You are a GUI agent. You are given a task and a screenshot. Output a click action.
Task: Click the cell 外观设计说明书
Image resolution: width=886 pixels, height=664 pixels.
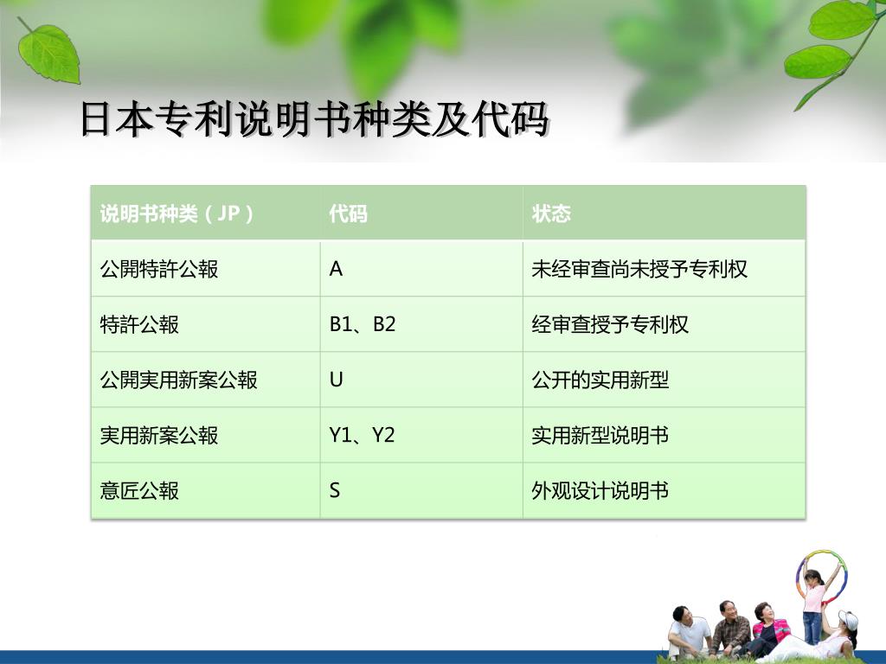(x=664, y=490)
